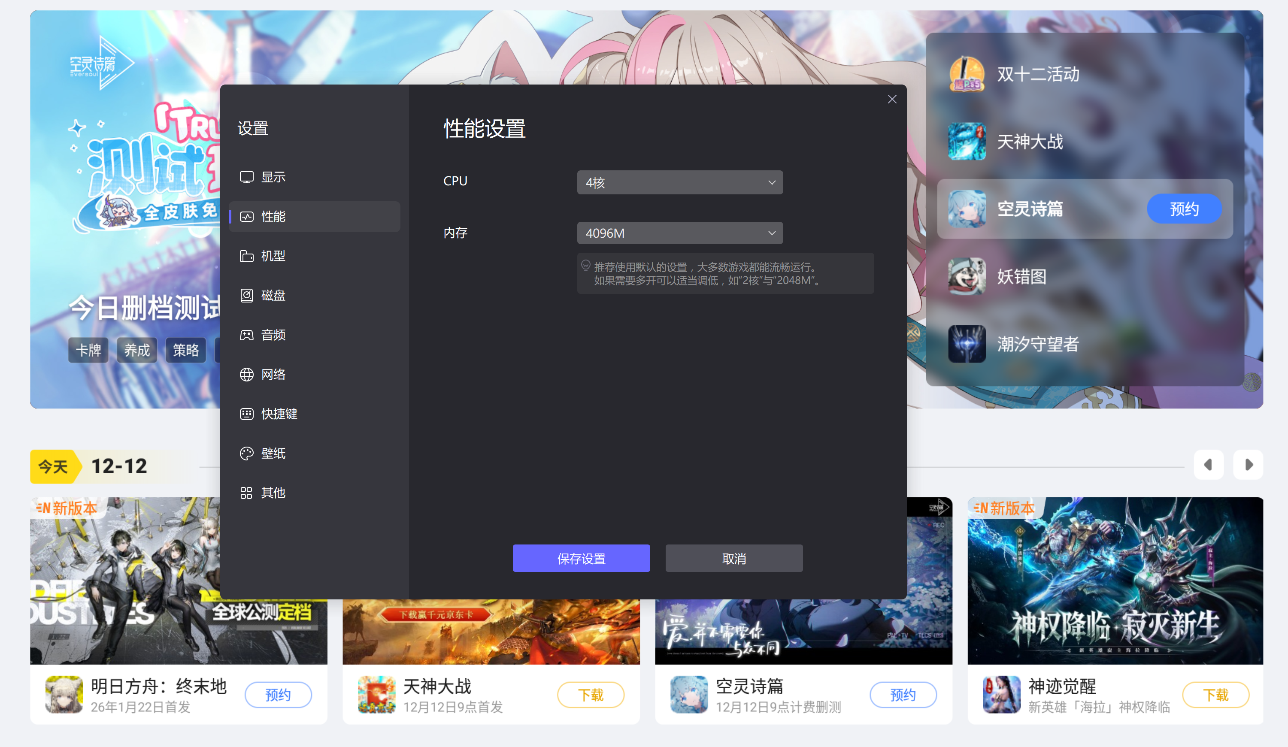
Task: Click the palette icon for 壁纸
Action: [246, 453]
